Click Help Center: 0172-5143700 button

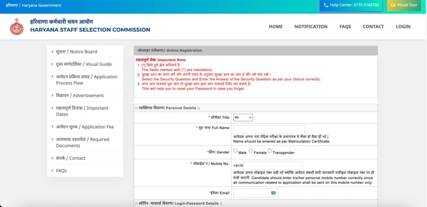pos(351,5)
